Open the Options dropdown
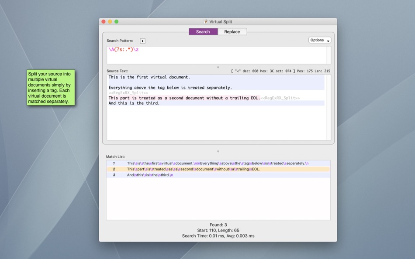The height and width of the screenshot is (259, 415). click(x=320, y=40)
